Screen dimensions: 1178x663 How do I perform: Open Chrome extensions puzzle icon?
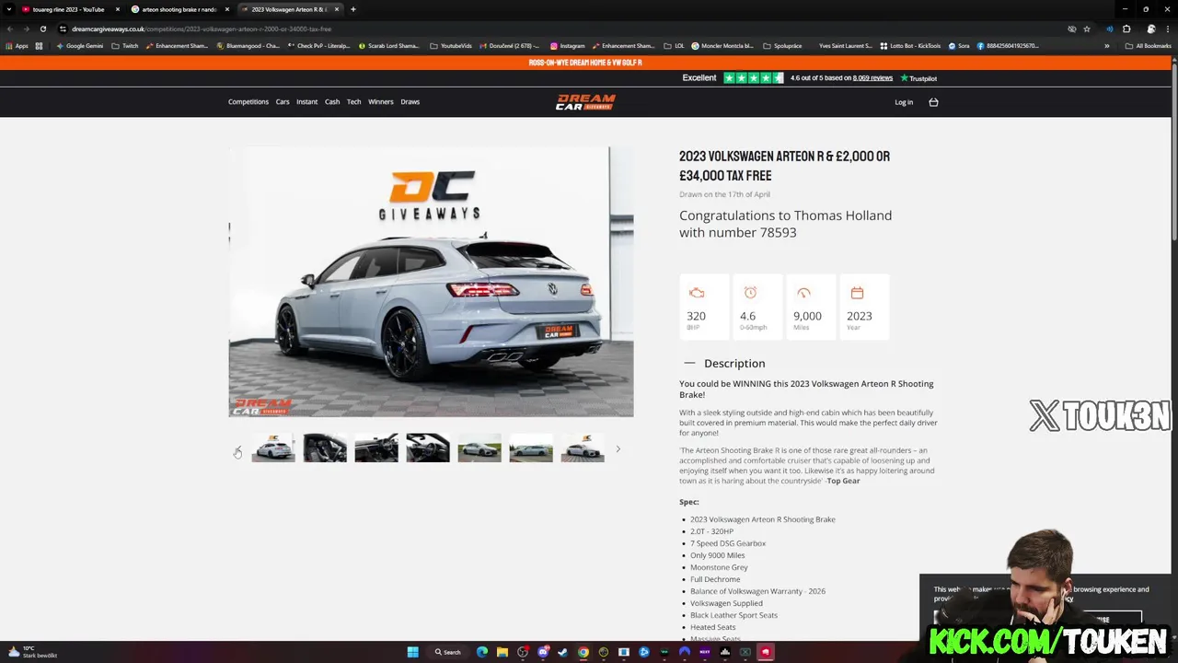coord(1126,29)
